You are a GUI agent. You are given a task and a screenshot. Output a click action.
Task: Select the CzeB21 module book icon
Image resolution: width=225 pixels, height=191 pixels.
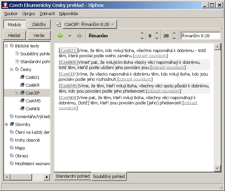[x=22, y=78]
